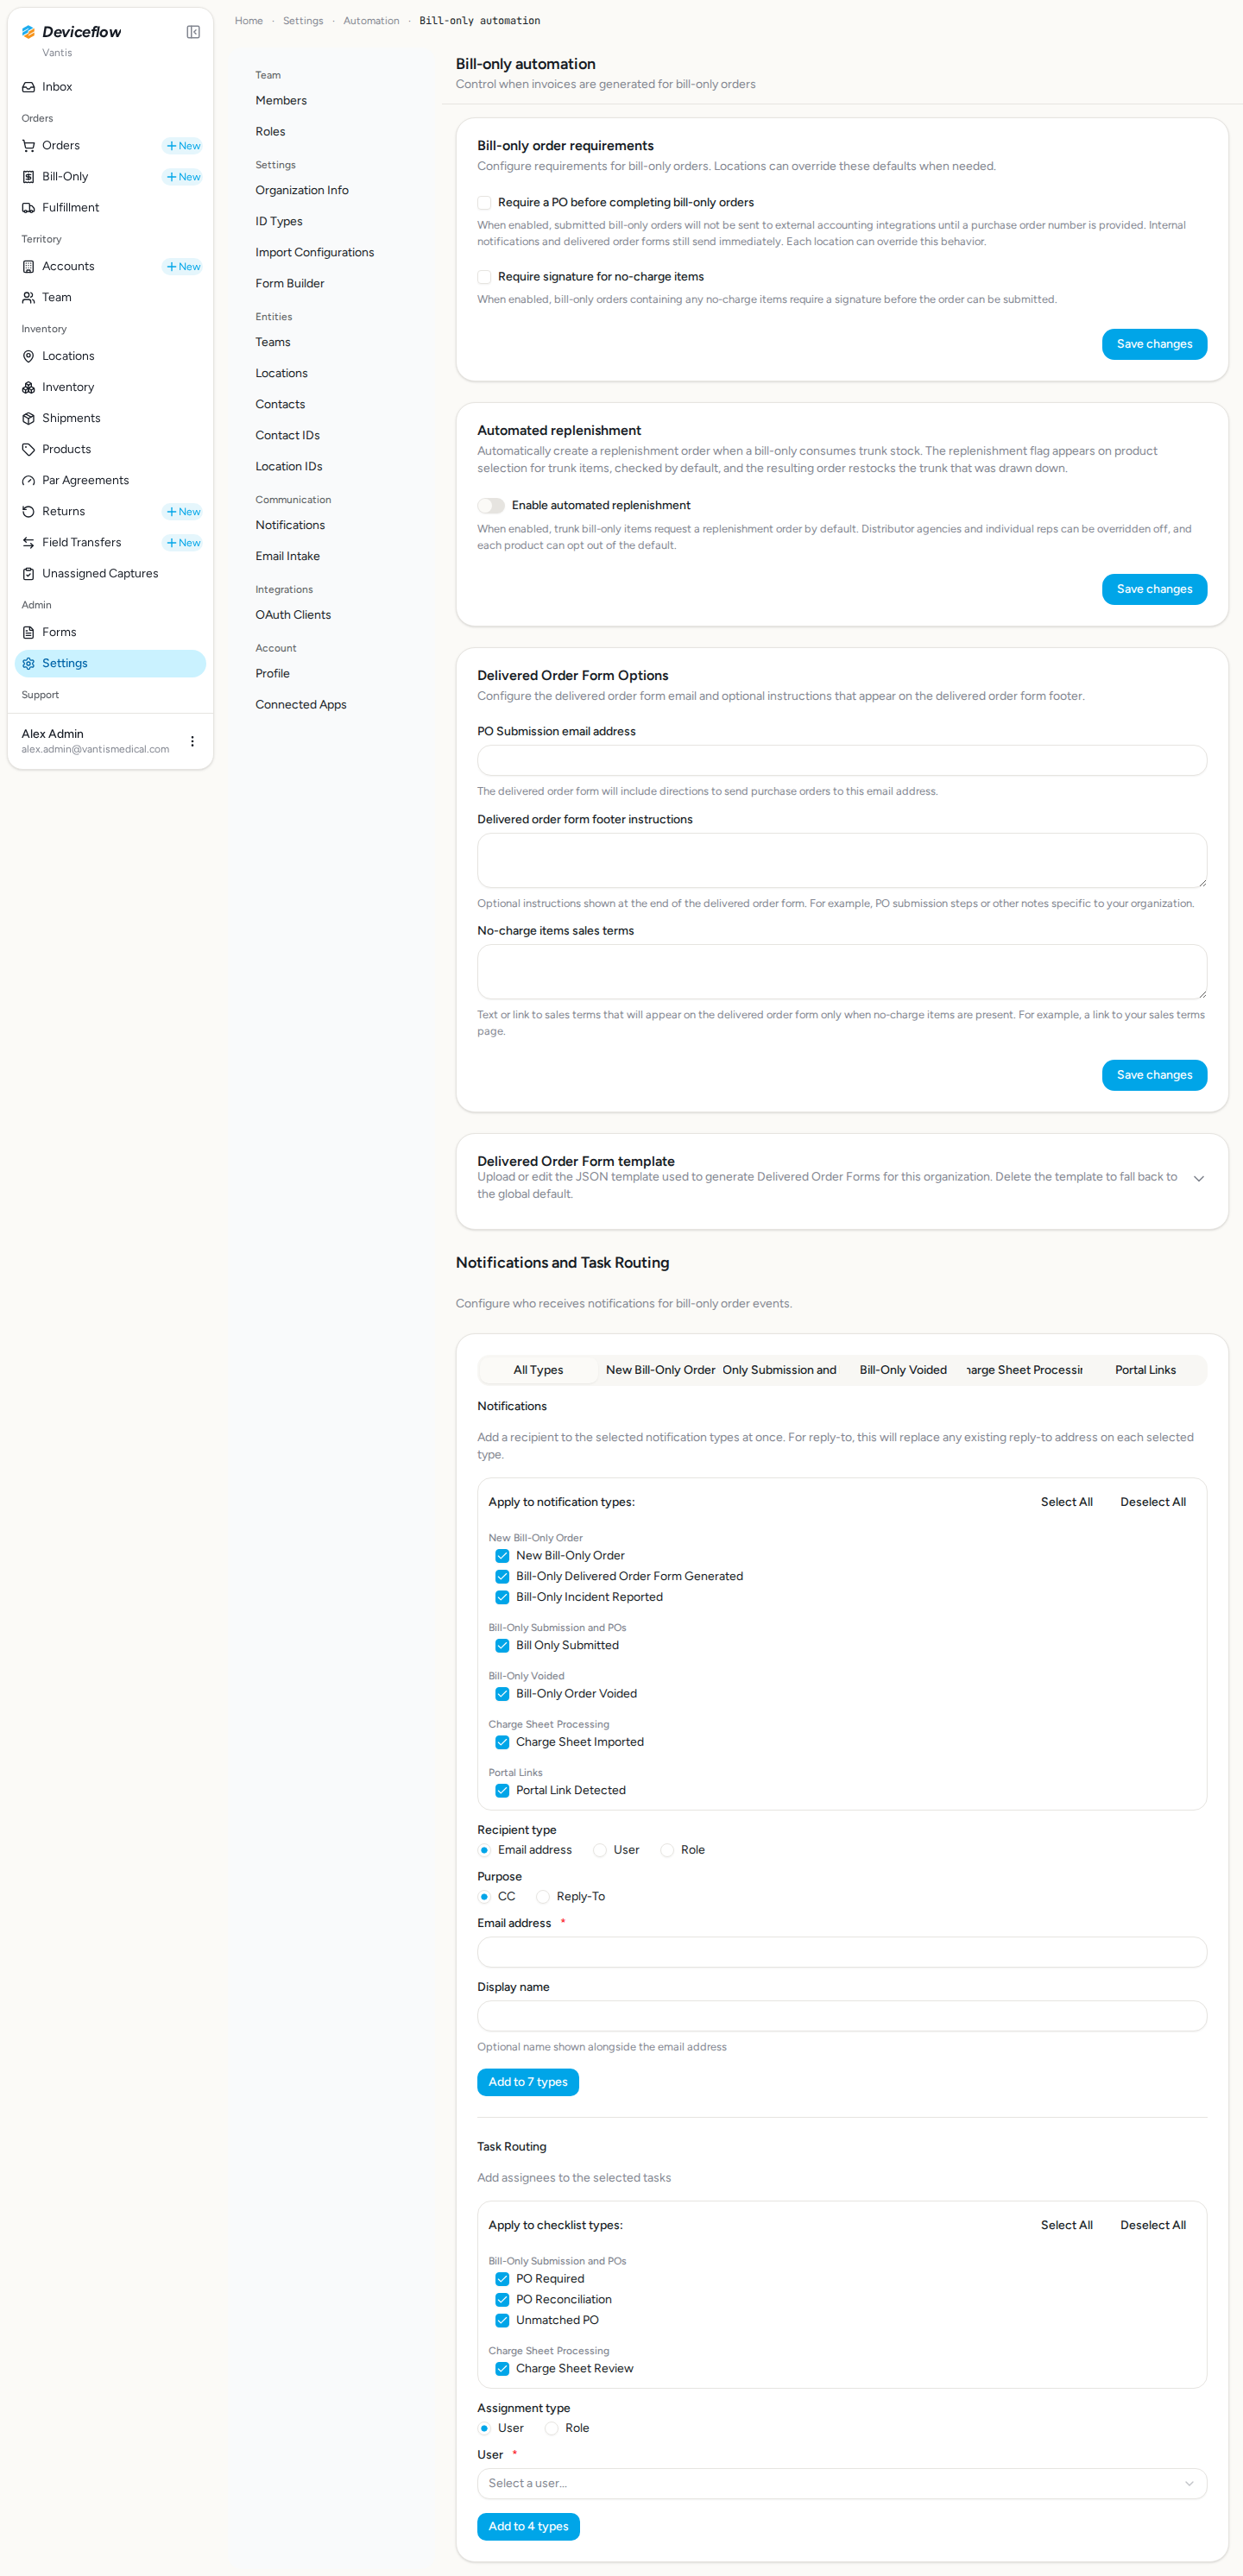This screenshot has width=1243, height=2576.
Task: Open the Select a user dropdown
Action: pos(842,2484)
